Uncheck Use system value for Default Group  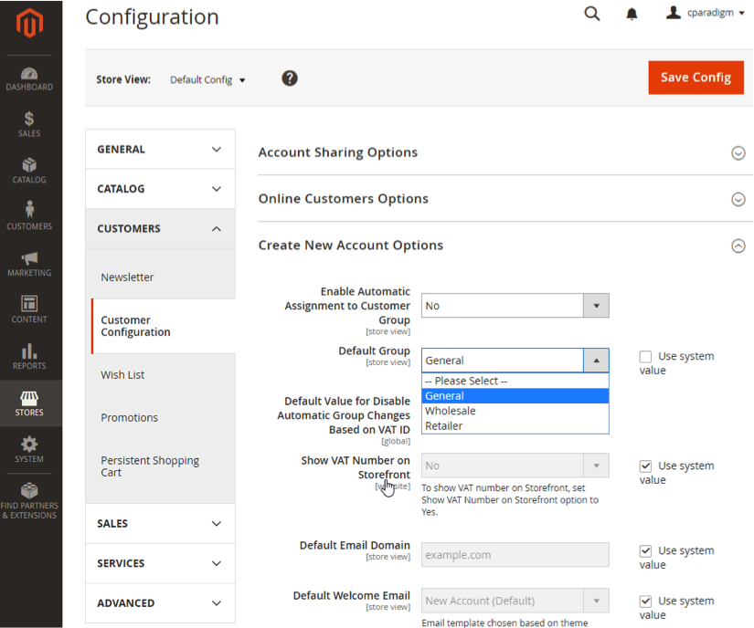[645, 356]
